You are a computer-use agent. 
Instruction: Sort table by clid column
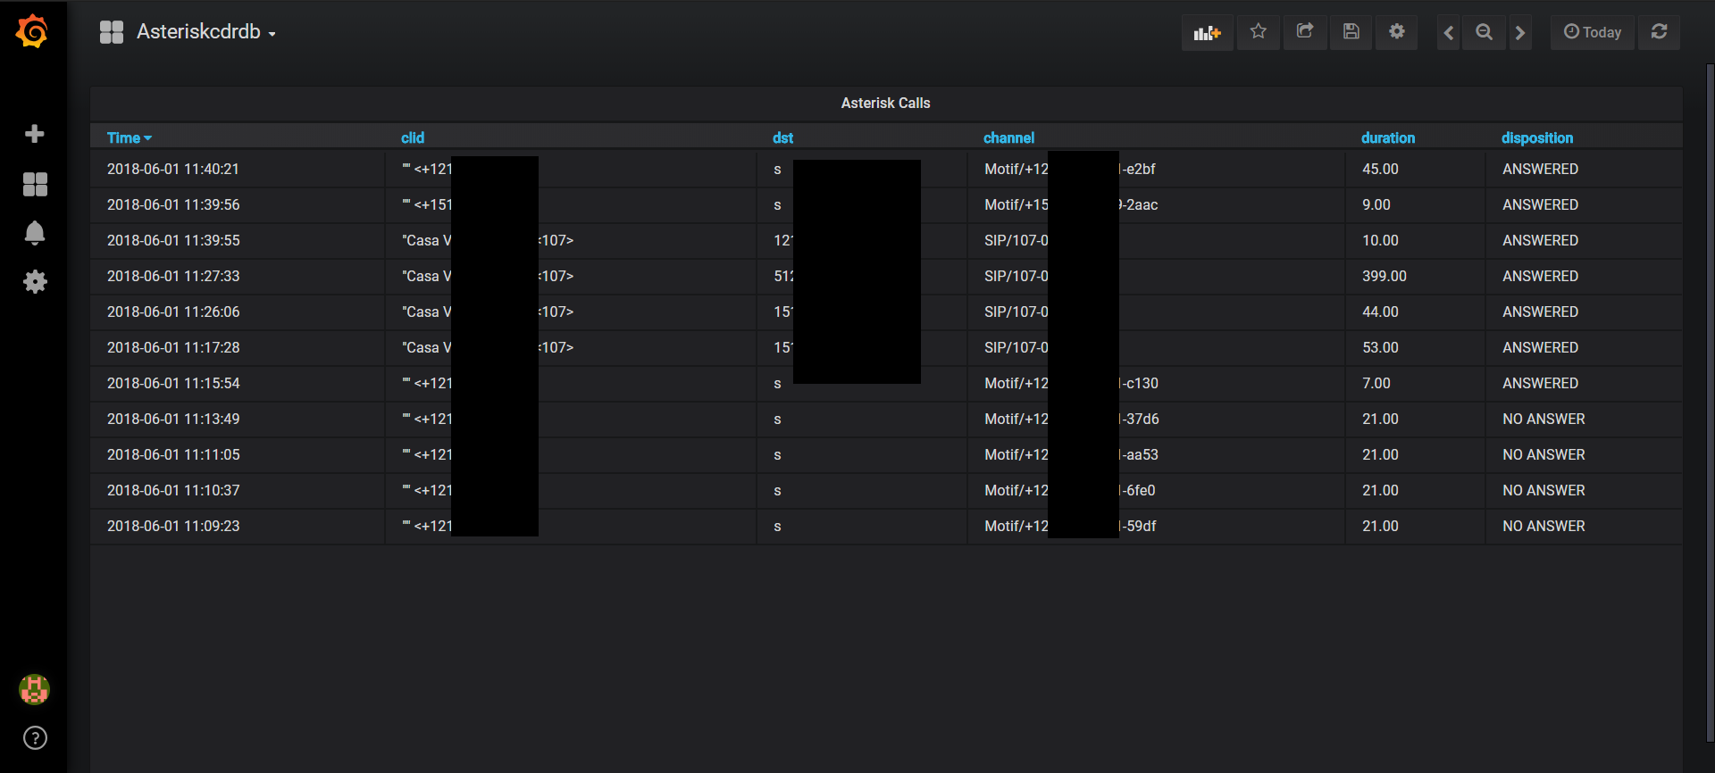413,137
